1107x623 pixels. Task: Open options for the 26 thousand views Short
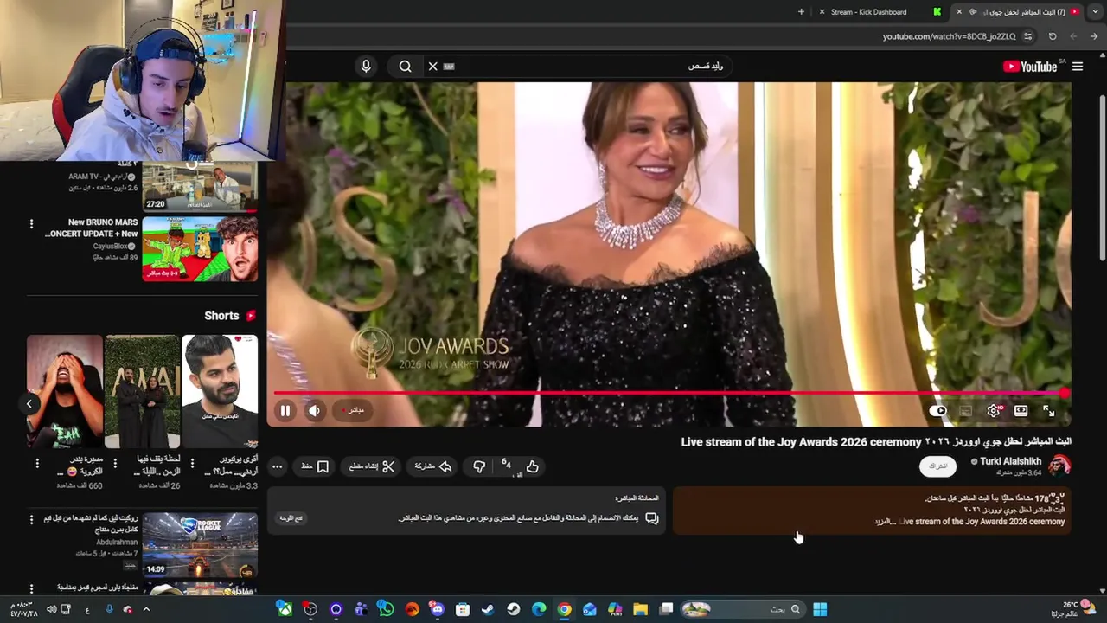point(115,463)
